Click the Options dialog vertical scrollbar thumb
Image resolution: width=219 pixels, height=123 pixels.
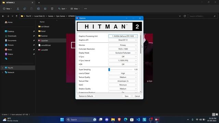pos(141,44)
